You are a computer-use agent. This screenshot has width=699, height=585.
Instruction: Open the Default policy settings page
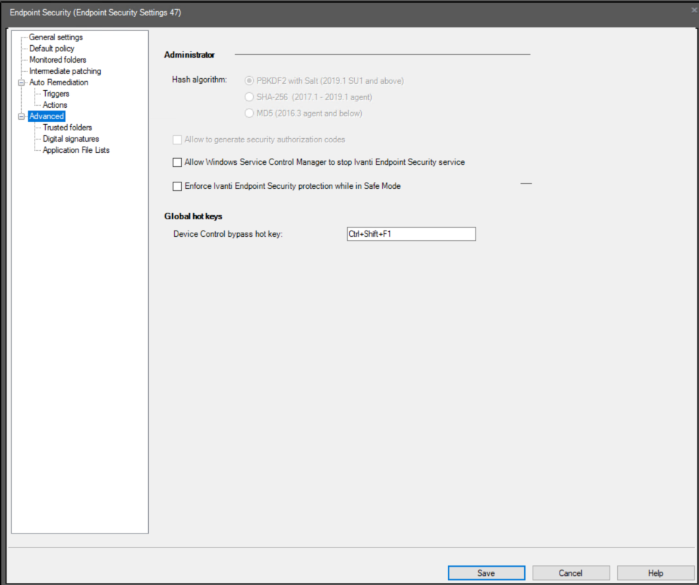[51, 48]
